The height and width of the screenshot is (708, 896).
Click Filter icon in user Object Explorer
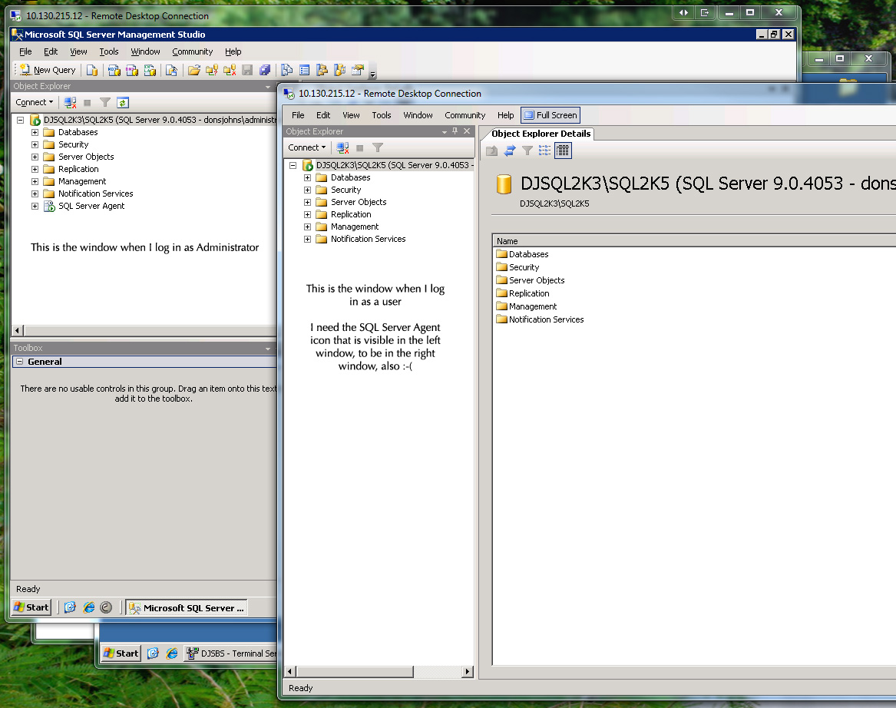click(x=377, y=147)
